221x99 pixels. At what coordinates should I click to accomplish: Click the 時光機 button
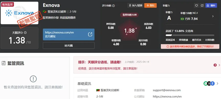pyautogui.click(x=69, y=45)
